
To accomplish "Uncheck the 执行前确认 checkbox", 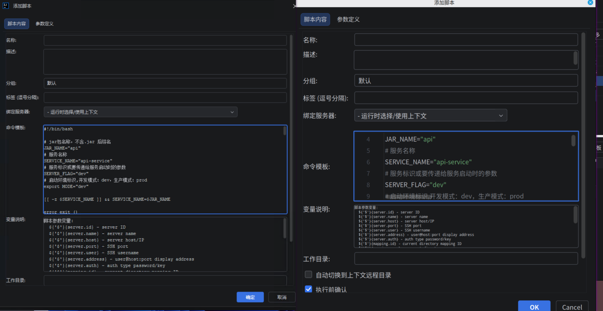I will 308,289.
